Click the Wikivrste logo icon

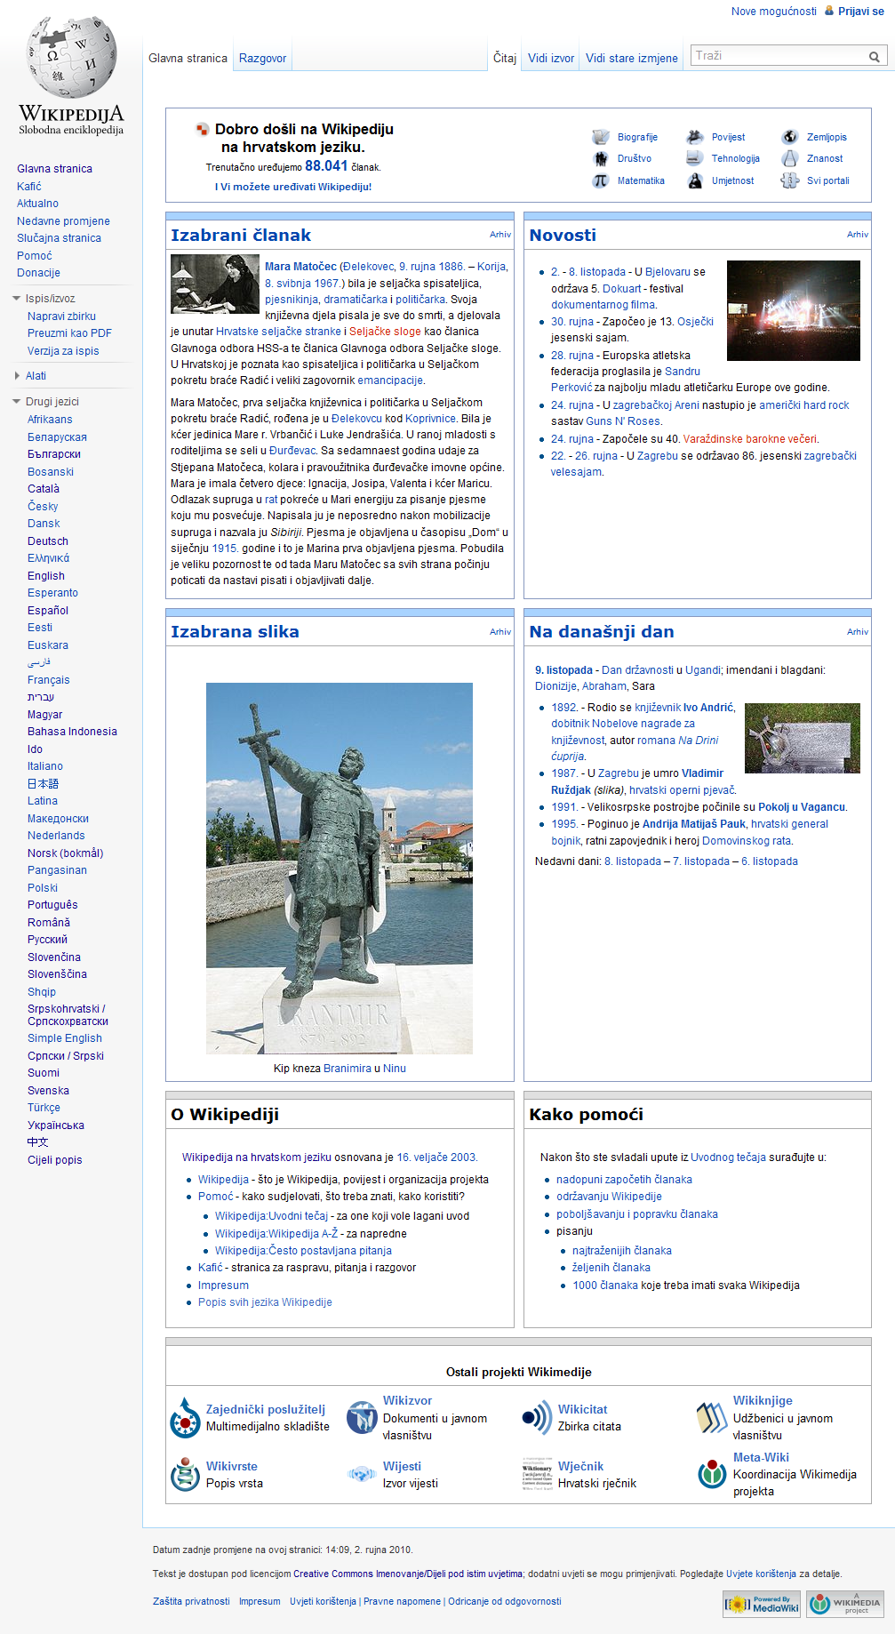pyautogui.click(x=185, y=1474)
